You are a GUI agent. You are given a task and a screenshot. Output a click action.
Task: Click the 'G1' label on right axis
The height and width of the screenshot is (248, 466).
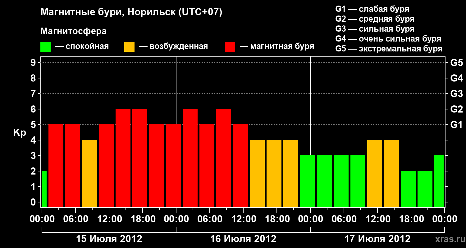pyautogui.click(x=456, y=125)
